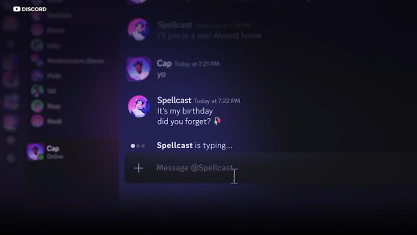Click the Cap username above 'yo' message

coord(164,63)
